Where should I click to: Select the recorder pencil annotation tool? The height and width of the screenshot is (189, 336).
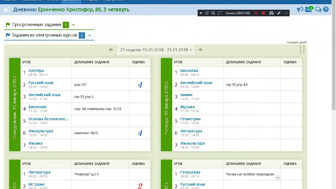click(279, 13)
